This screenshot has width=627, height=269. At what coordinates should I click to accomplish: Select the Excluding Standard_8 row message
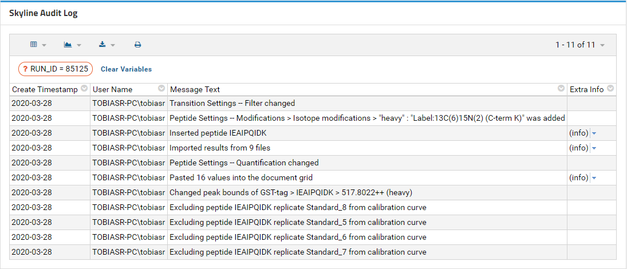298,207
